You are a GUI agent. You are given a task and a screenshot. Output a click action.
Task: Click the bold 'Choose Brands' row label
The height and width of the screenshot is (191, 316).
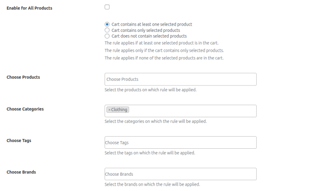pos(21,172)
